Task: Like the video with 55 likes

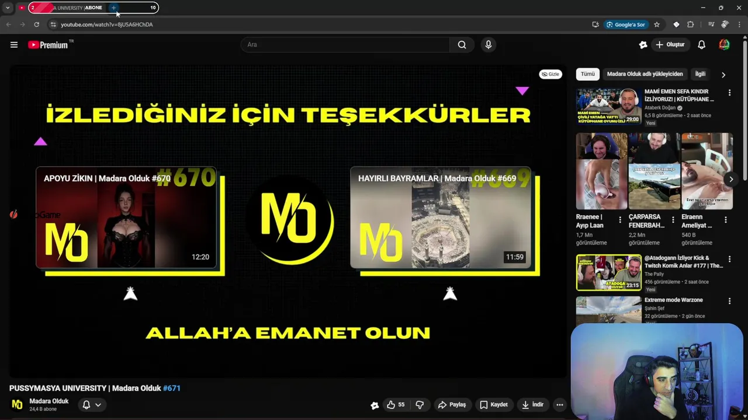Action: (x=396, y=405)
